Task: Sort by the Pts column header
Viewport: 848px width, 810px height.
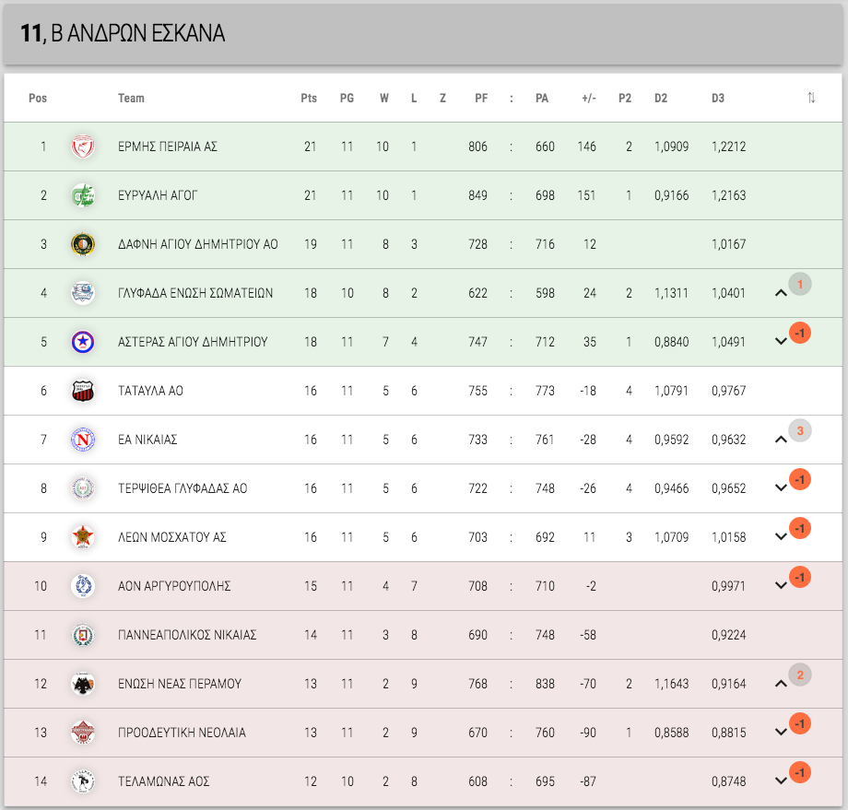Action: click(309, 98)
